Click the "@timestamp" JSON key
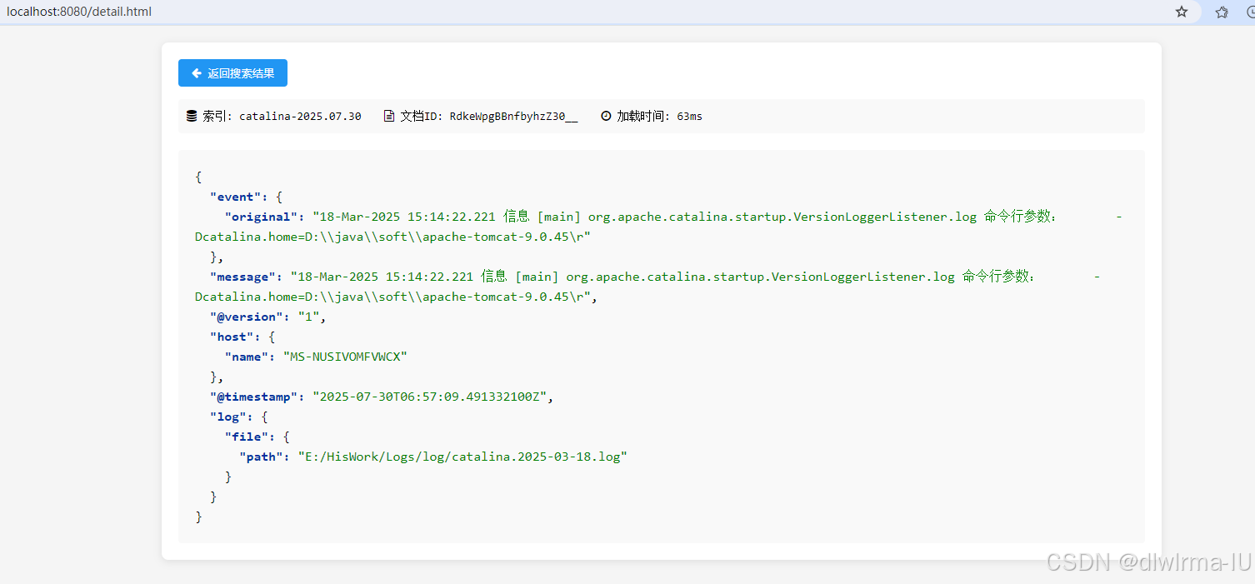Image resolution: width=1255 pixels, height=584 pixels. tap(253, 397)
